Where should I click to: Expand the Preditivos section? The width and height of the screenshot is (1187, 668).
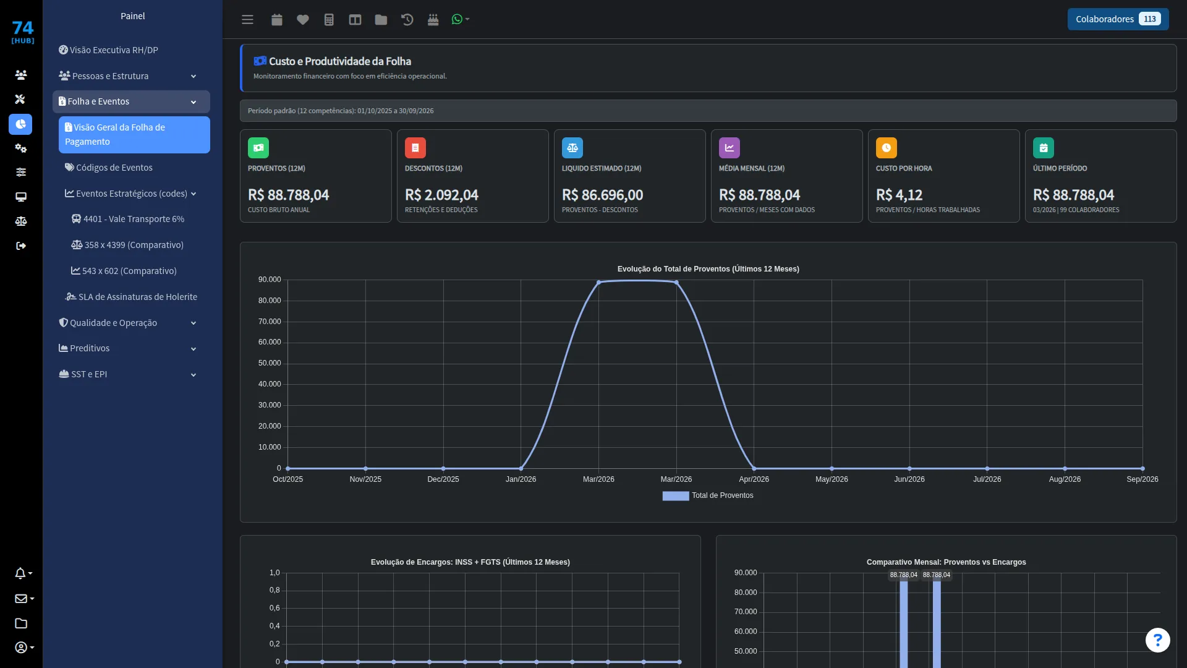[x=131, y=348]
